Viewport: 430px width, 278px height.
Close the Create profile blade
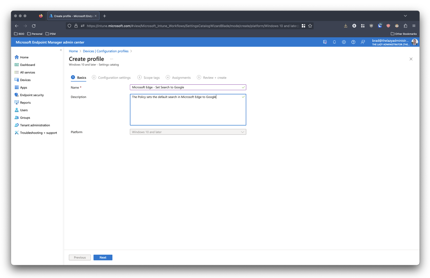click(x=411, y=59)
